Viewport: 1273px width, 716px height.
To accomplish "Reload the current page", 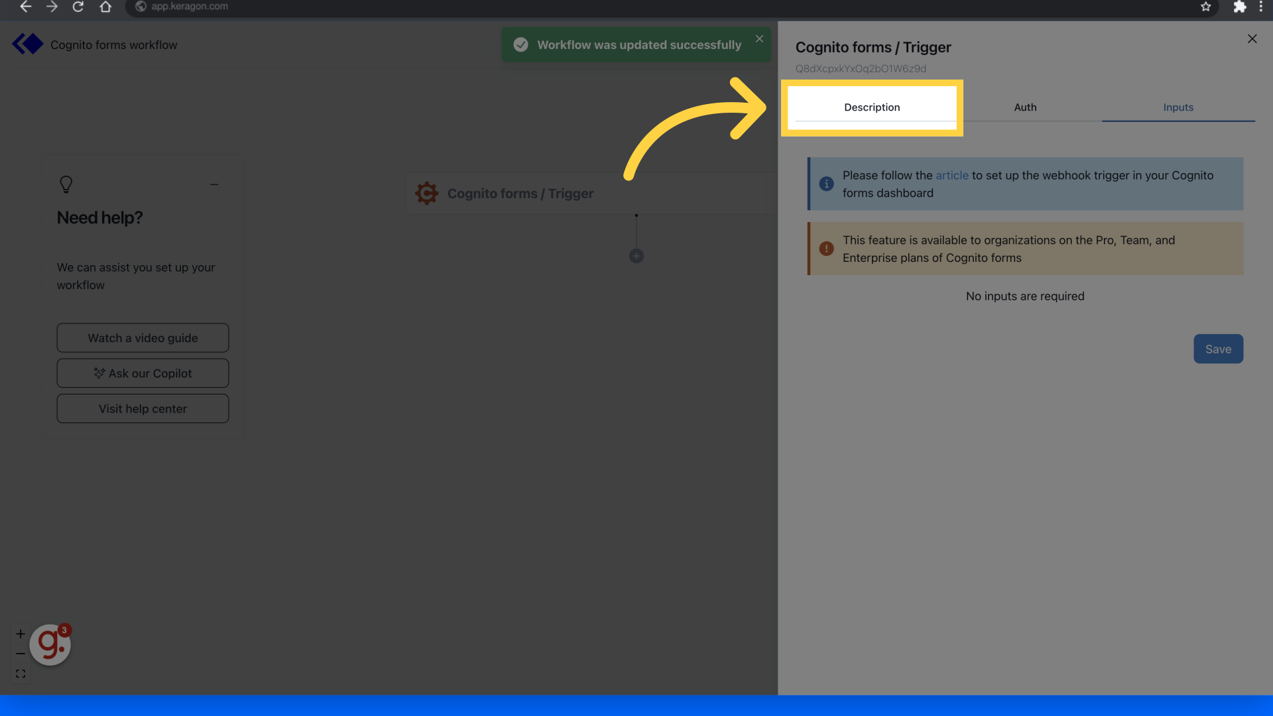I will tap(78, 7).
